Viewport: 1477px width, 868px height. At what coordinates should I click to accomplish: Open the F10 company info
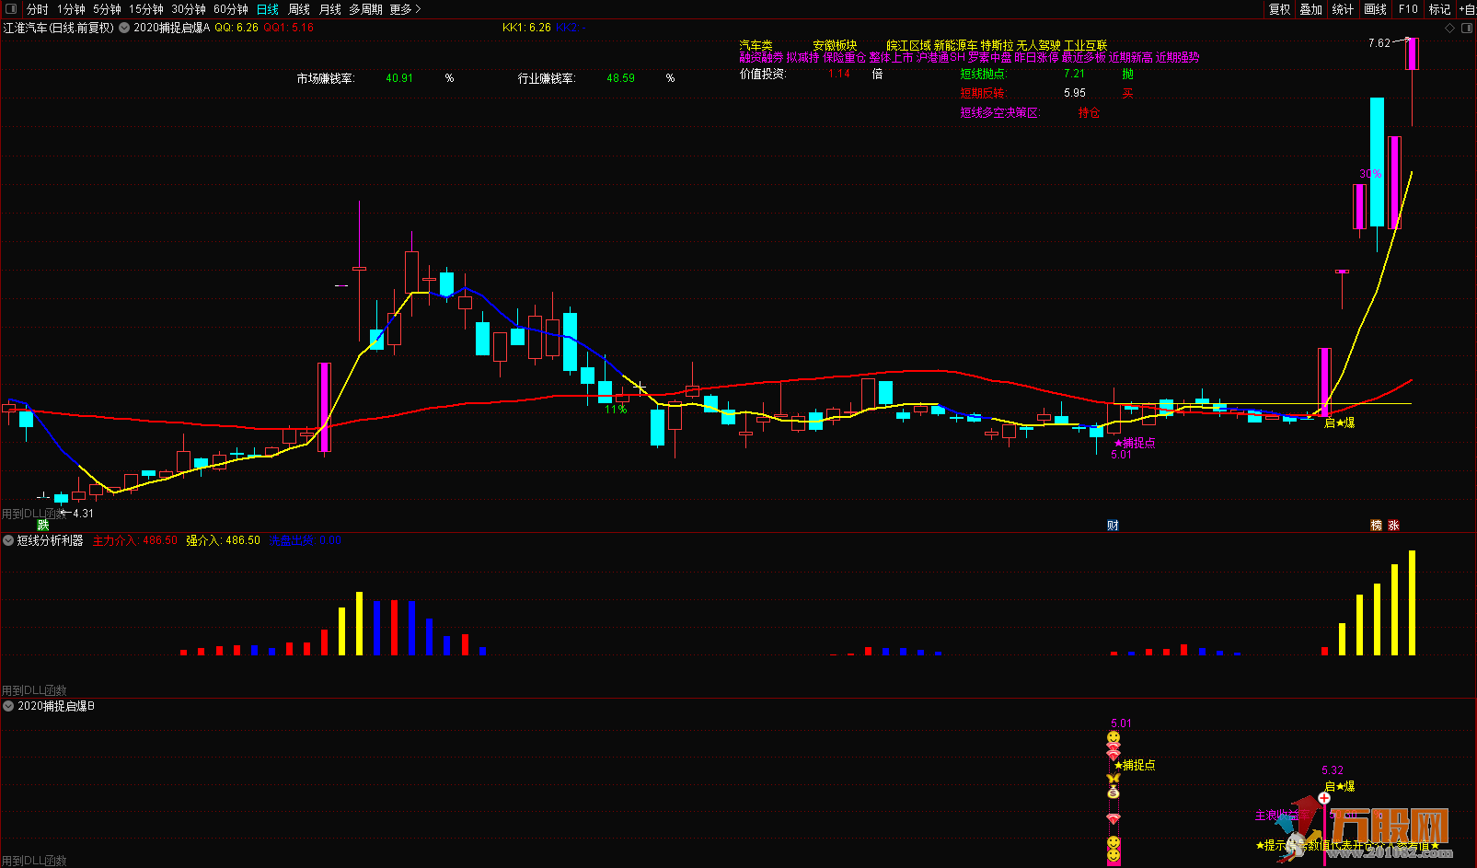coord(1408,9)
